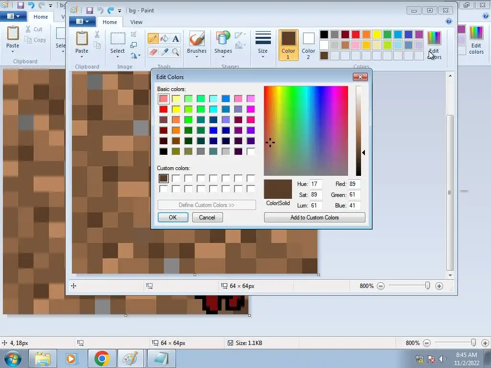Select the Magnifier tool

(x=175, y=52)
